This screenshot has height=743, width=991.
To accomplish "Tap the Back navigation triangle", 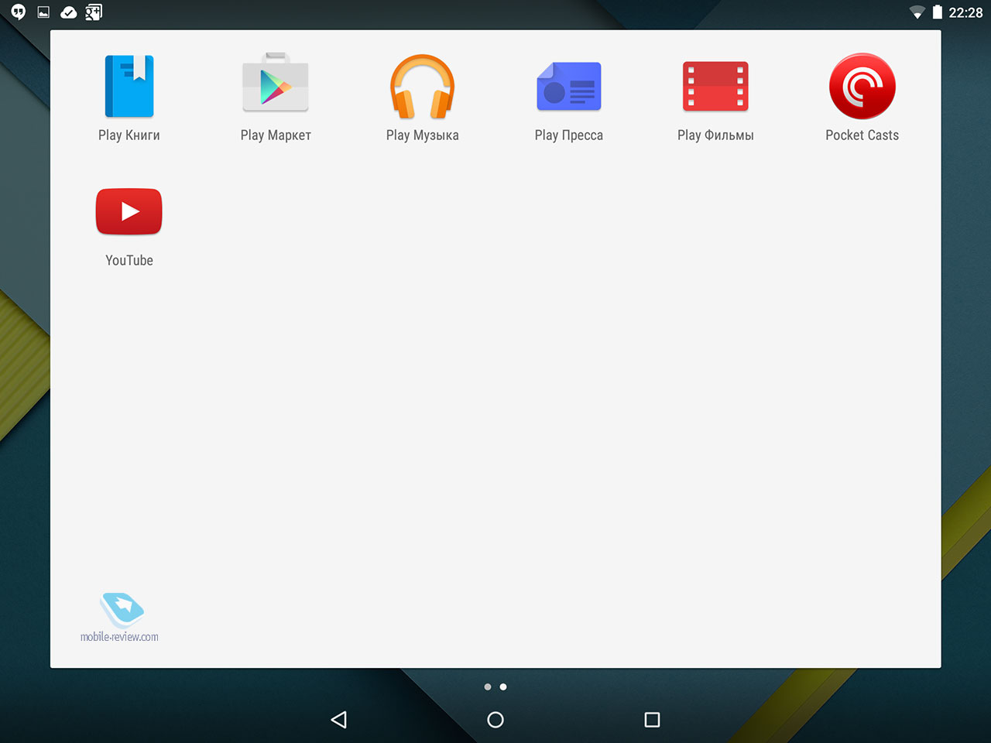I will point(338,720).
